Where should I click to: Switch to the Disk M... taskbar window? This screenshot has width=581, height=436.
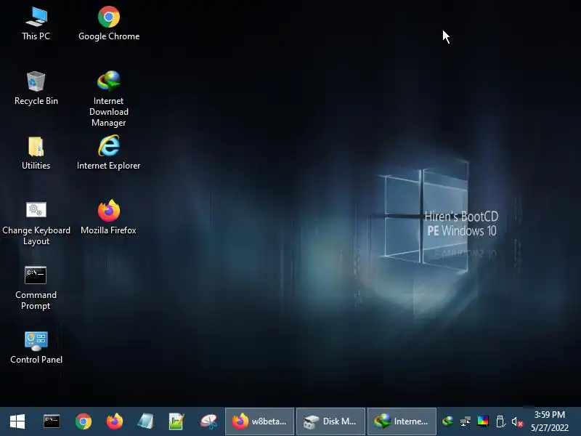(330, 421)
